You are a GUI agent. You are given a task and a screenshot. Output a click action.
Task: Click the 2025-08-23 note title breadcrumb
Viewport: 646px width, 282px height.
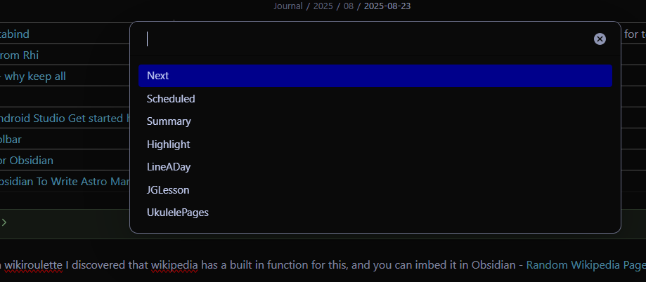point(387,6)
